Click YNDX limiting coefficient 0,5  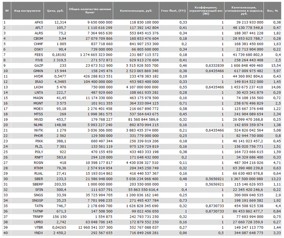pyautogui.click(x=221, y=233)
